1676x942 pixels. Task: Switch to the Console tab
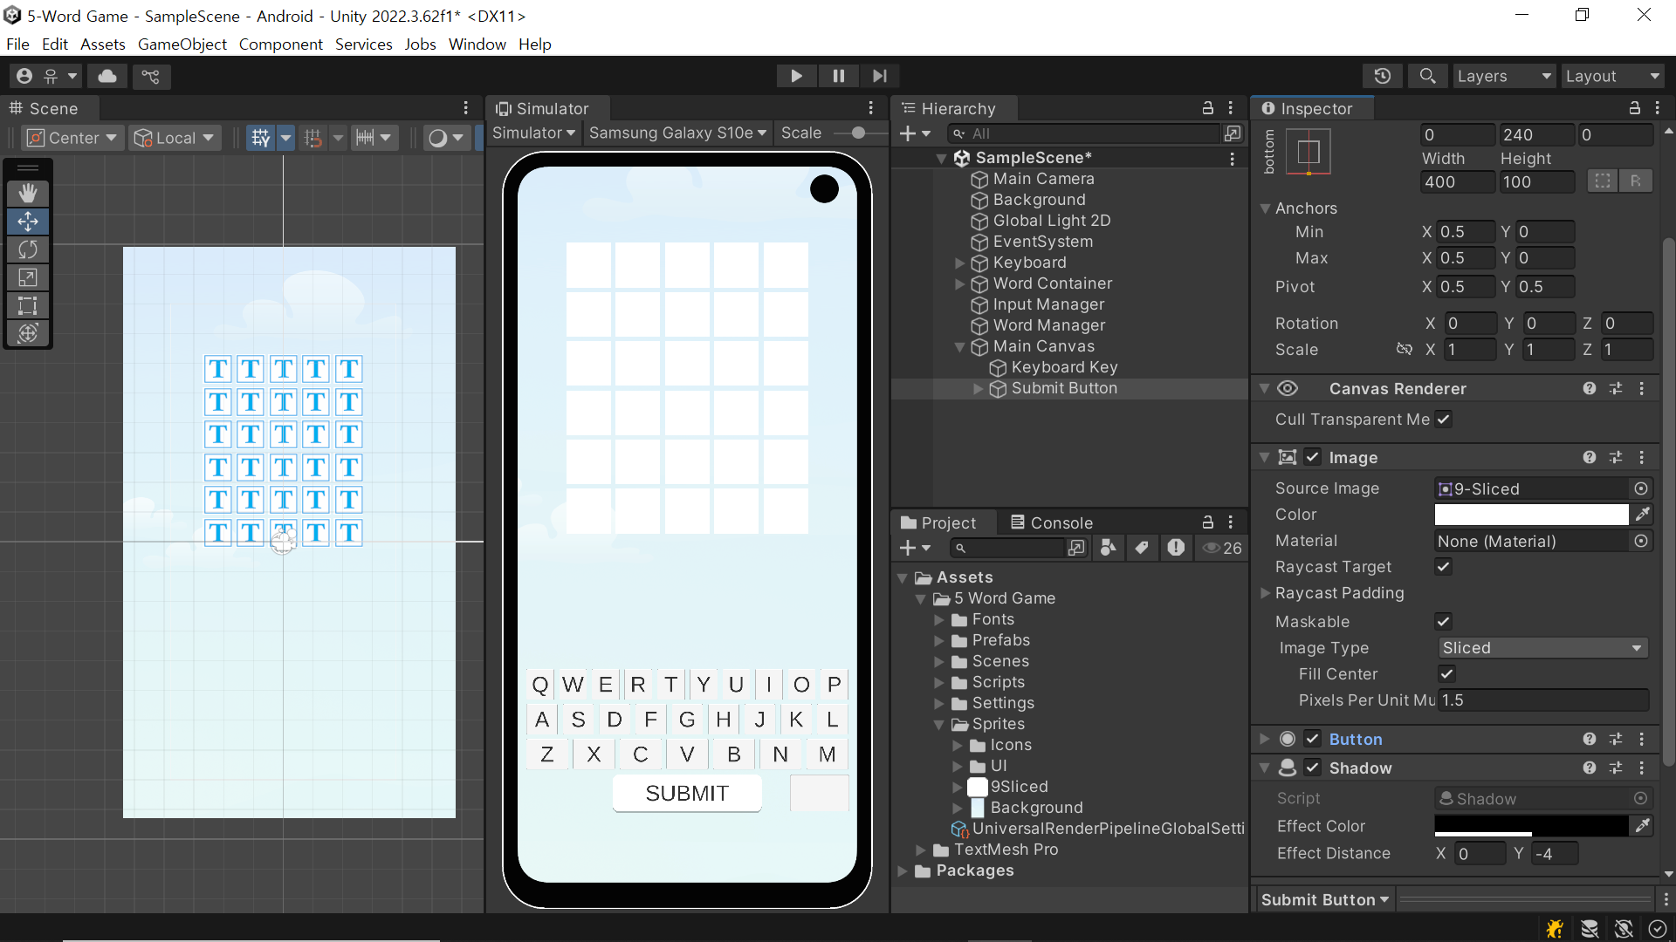[x=1051, y=522]
